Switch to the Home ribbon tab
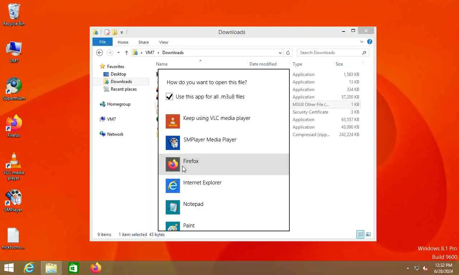Viewport: 459px width, 275px height. pyautogui.click(x=123, y=42)
